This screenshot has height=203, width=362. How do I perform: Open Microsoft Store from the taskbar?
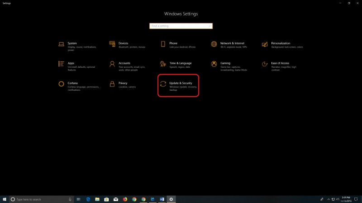tap(106, 199)
